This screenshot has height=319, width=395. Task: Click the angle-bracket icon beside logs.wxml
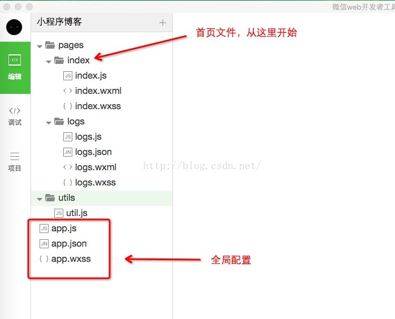click(68, 167)
